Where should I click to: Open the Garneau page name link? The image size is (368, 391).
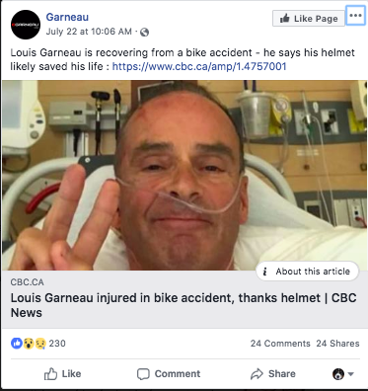click(x=67, y=17)
